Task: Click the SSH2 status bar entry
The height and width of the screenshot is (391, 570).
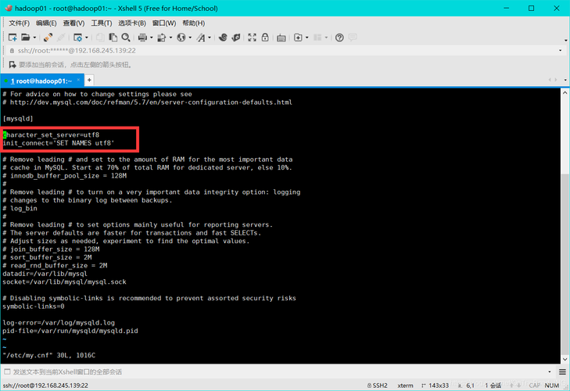Action: click(x=378, y=386)
